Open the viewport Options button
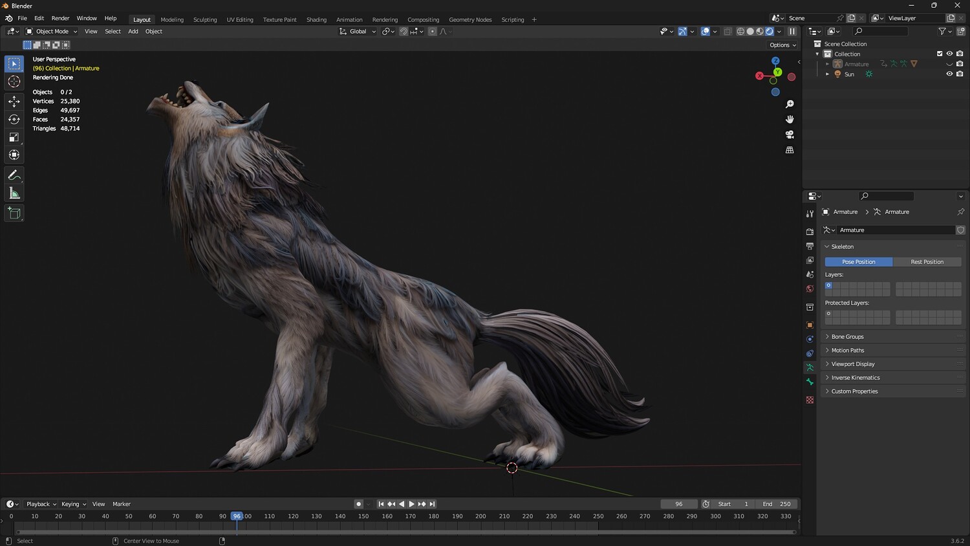970x546 pixels. click(782, 45)
